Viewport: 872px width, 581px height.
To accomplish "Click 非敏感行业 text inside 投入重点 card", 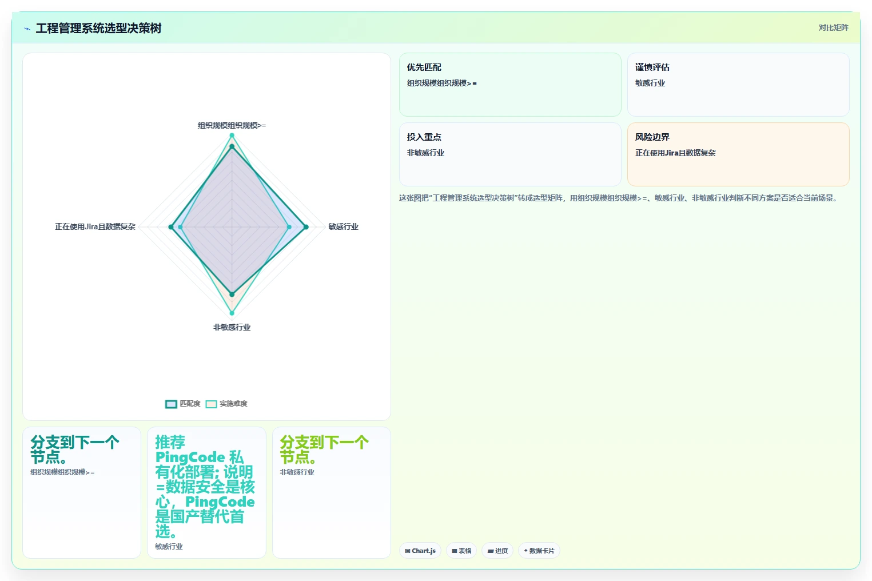I will tap(425, 153).
